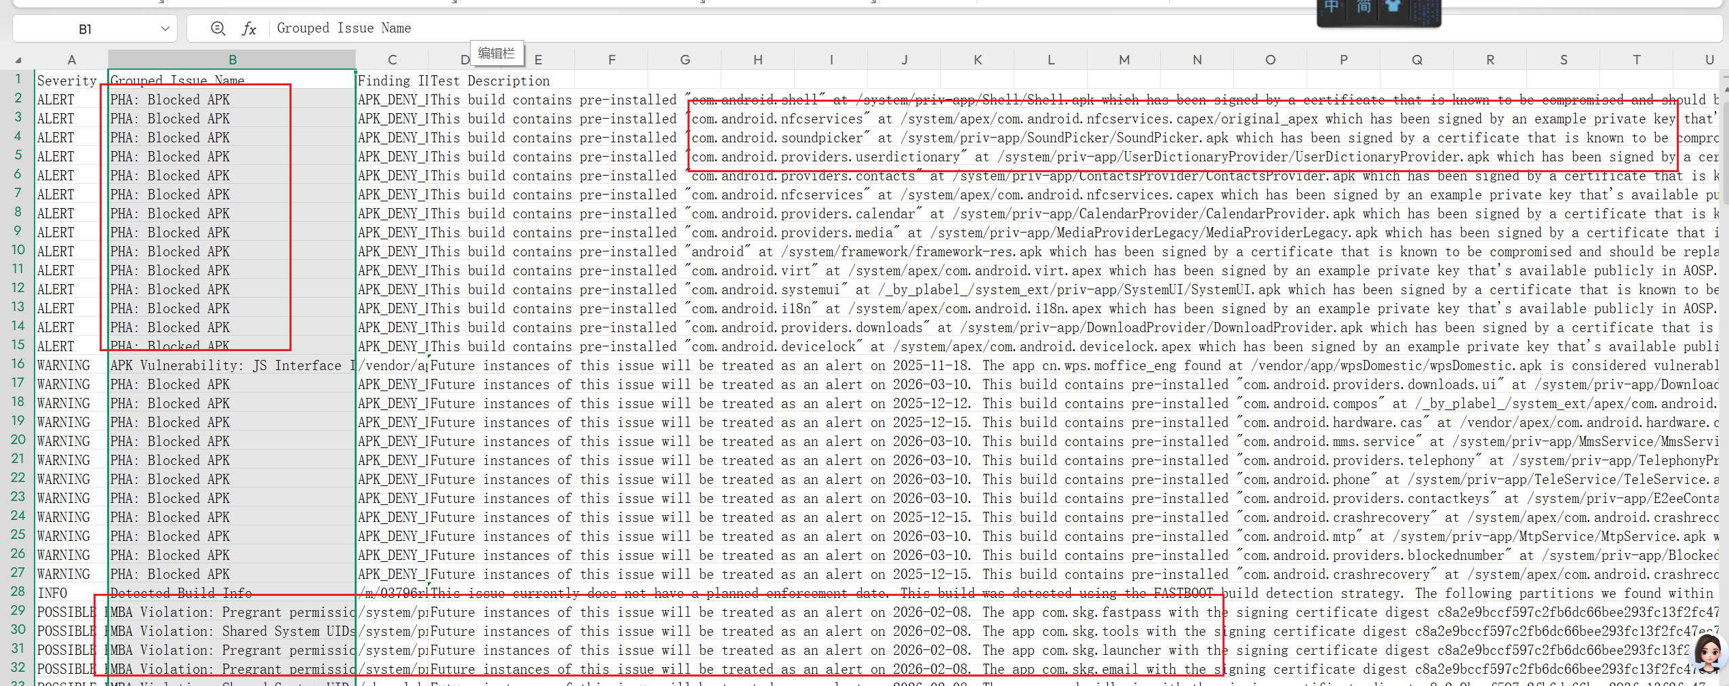Select column P header
This screenshot has height=686, width=1729.
1344,60
